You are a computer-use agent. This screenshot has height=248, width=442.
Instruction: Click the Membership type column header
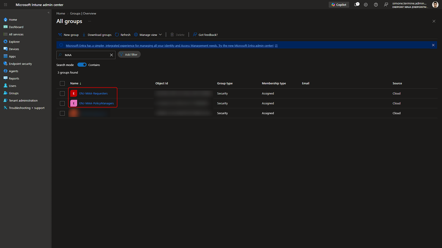click(274, 83)
